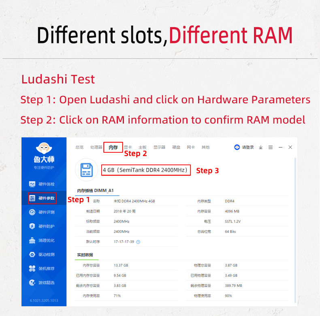Open the download icon in title bar
The height and width of the screenshot is (316, 320).
click(x=260, y=147)
